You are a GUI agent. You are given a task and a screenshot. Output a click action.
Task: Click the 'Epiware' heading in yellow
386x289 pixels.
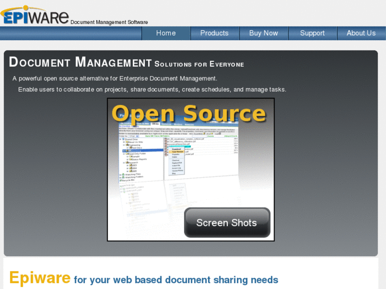(40, 278)
